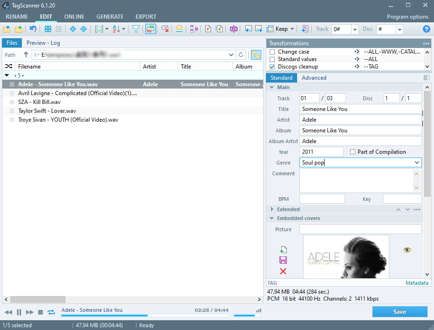Open the funnel filter icon
434x330 pixels.
click(x=136, y=29)
